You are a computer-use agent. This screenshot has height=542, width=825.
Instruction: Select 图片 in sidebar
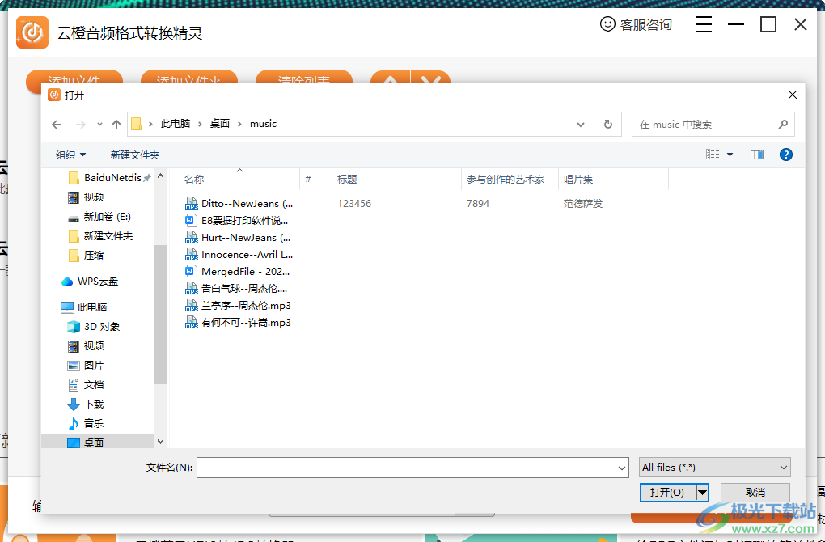87,366
